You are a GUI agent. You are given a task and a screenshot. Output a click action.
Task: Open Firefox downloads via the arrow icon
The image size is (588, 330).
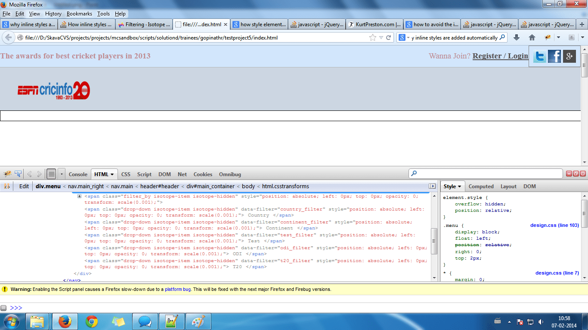point(516,37)
